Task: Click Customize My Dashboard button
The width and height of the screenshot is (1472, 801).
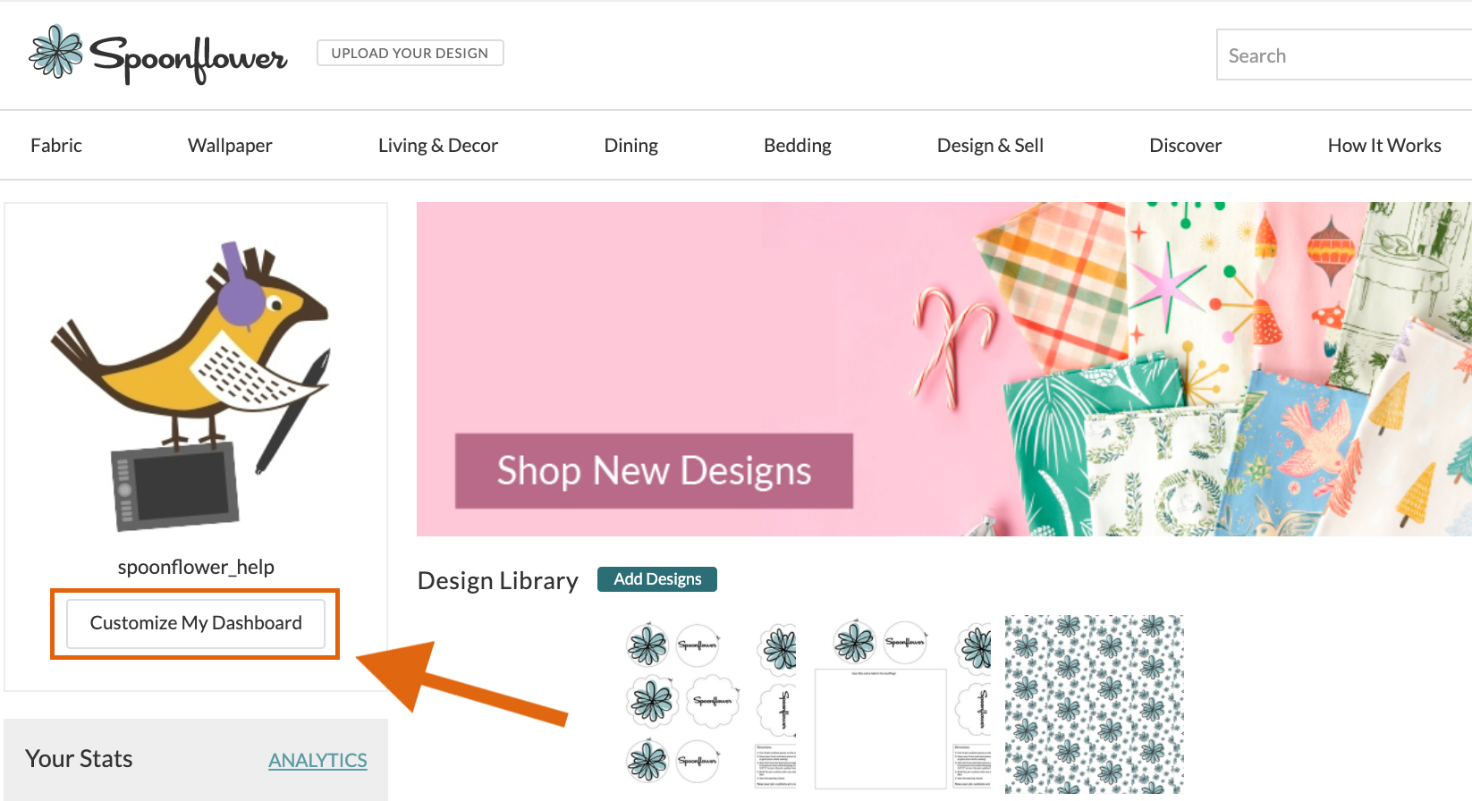Action: coord(196,623)
